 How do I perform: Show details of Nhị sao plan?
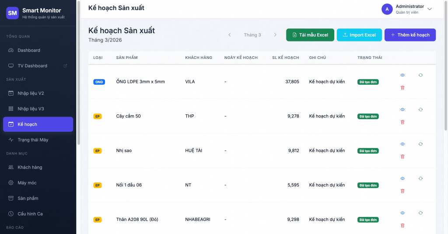click(x=402, y=144)
